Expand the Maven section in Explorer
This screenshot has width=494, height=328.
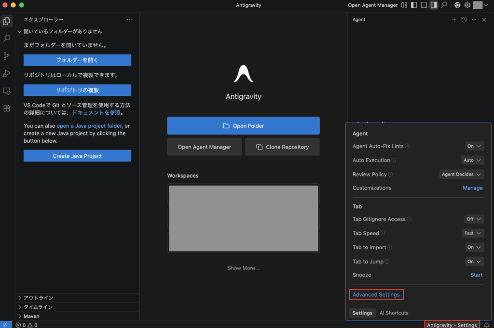(x=31, y=316)
